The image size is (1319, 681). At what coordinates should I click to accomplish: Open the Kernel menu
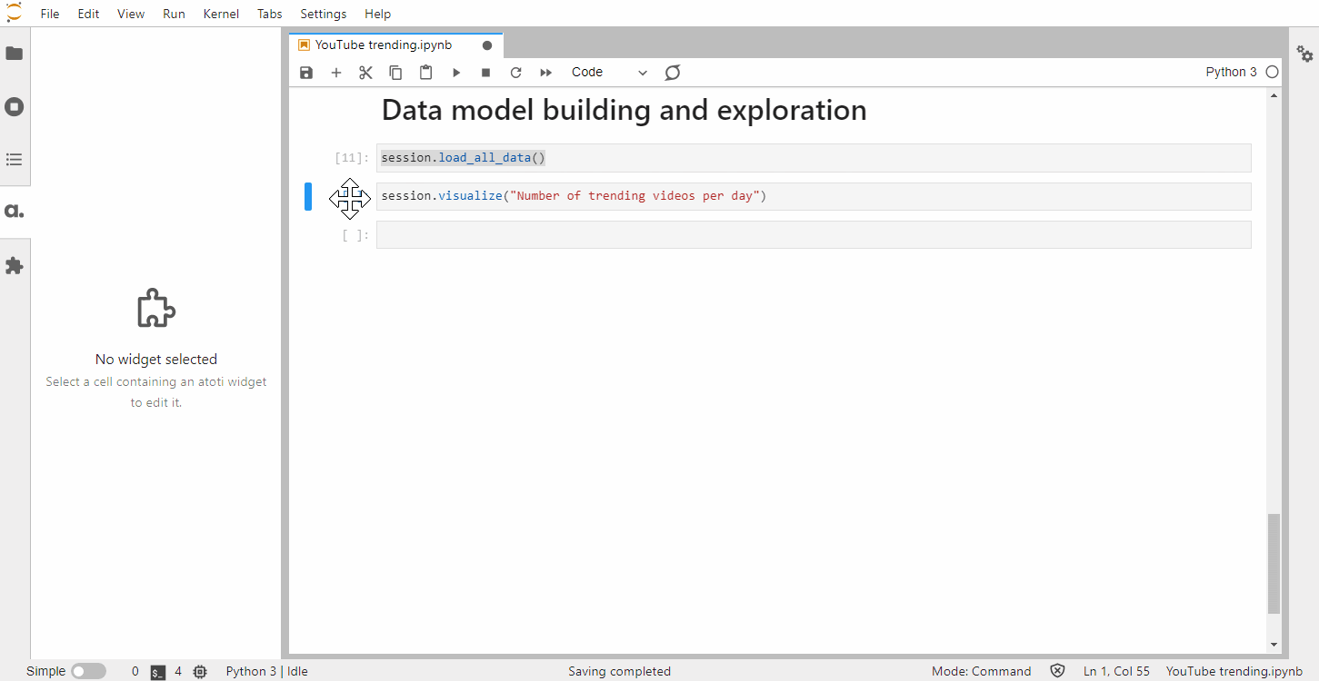[222, 14]
